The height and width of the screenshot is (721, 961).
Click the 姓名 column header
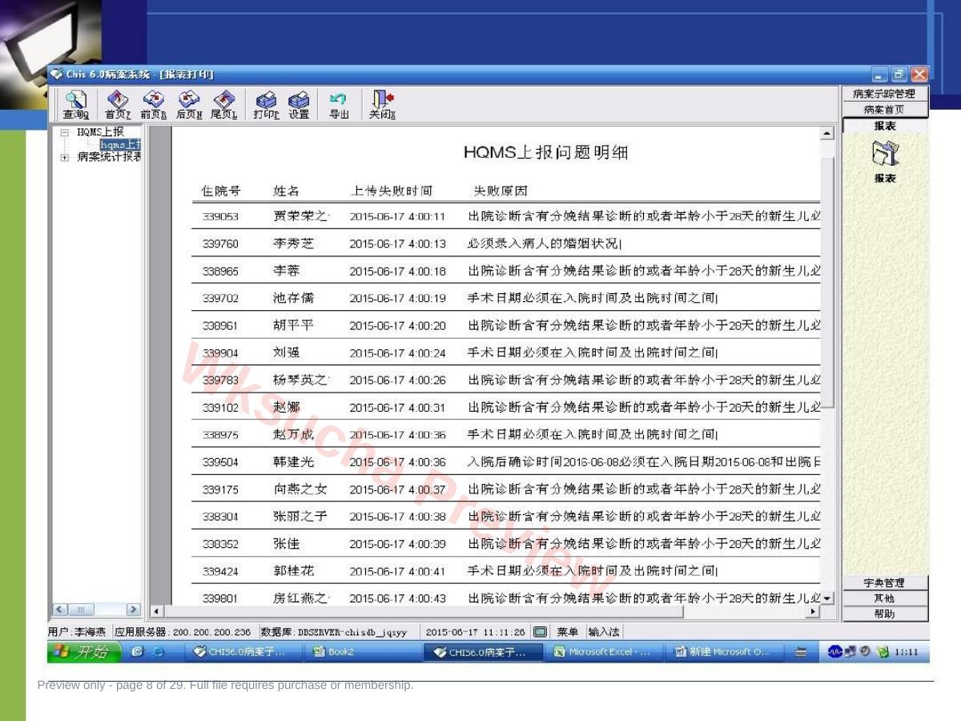(286, 191)
